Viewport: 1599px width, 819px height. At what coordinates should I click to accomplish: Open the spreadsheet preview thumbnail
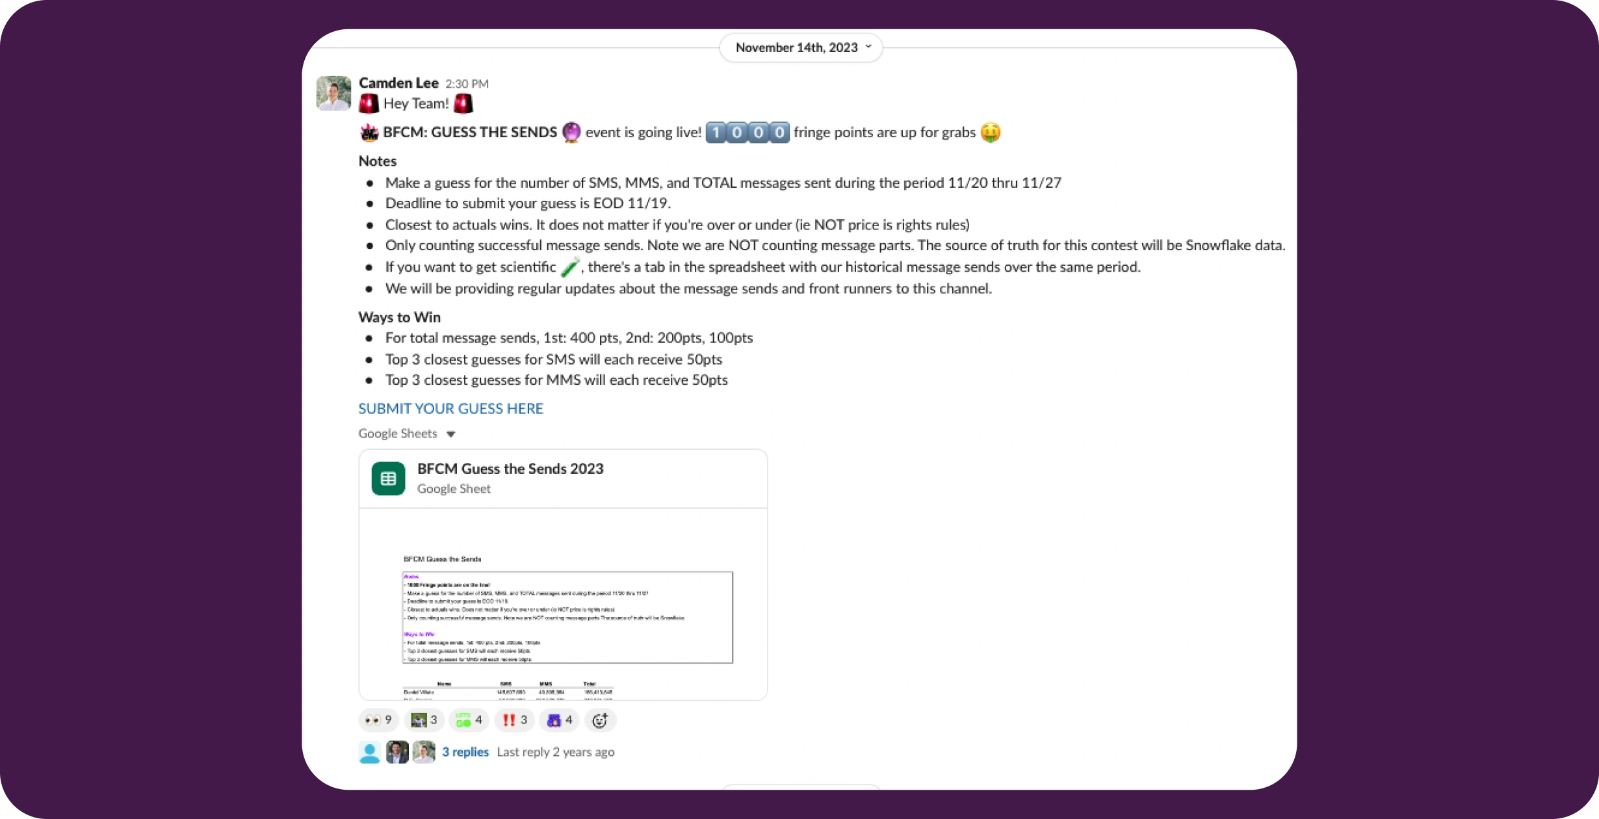(563, 604)
